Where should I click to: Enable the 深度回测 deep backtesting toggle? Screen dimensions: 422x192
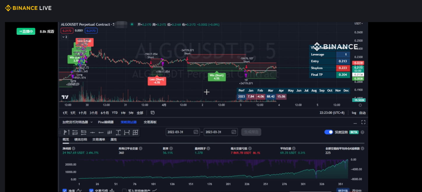pyautogui.click(x=329, y=132)
